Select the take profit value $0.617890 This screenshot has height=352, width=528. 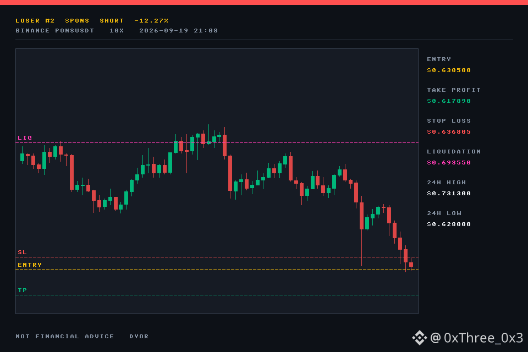tap(449, 101)
